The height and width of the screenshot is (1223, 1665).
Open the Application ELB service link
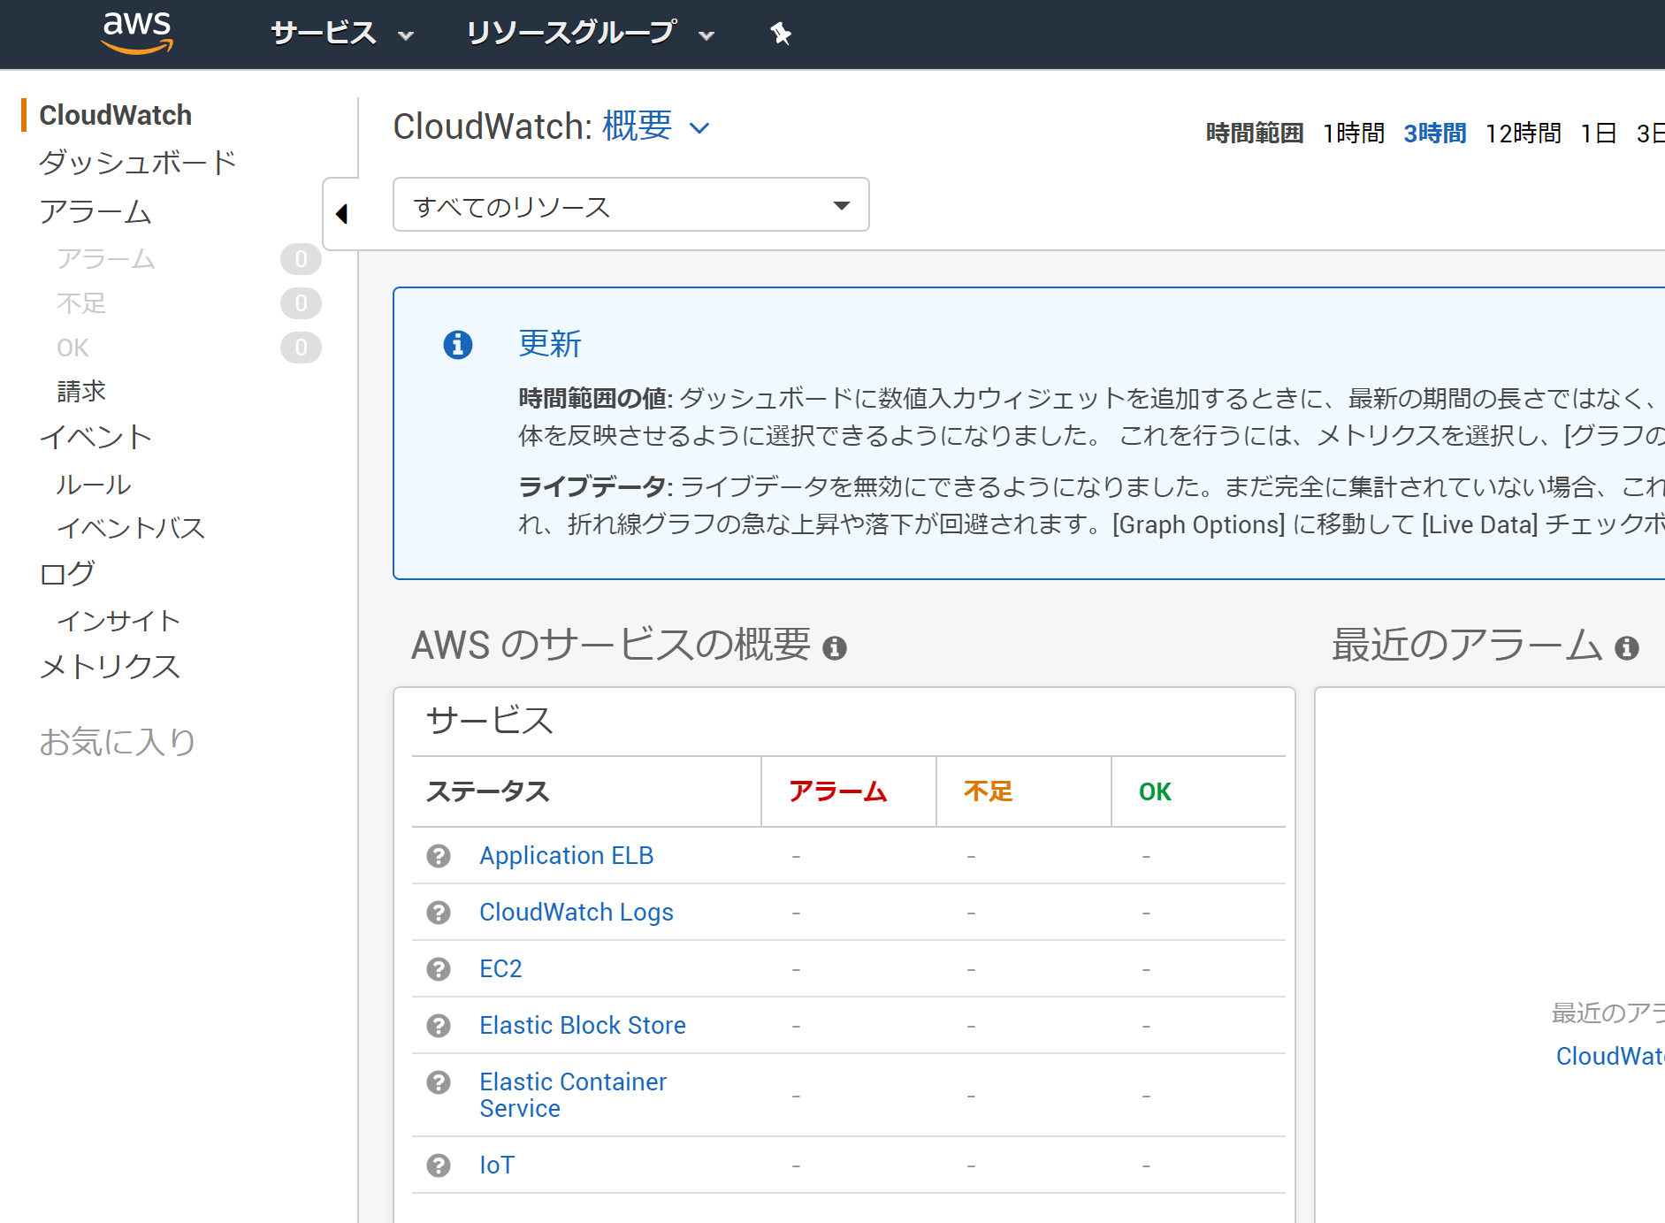coord(567,856)
